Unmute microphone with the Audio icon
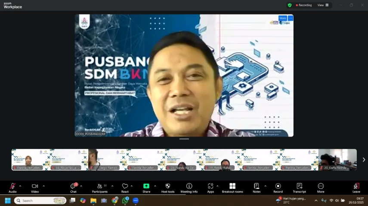 click(x=12, y=188)
